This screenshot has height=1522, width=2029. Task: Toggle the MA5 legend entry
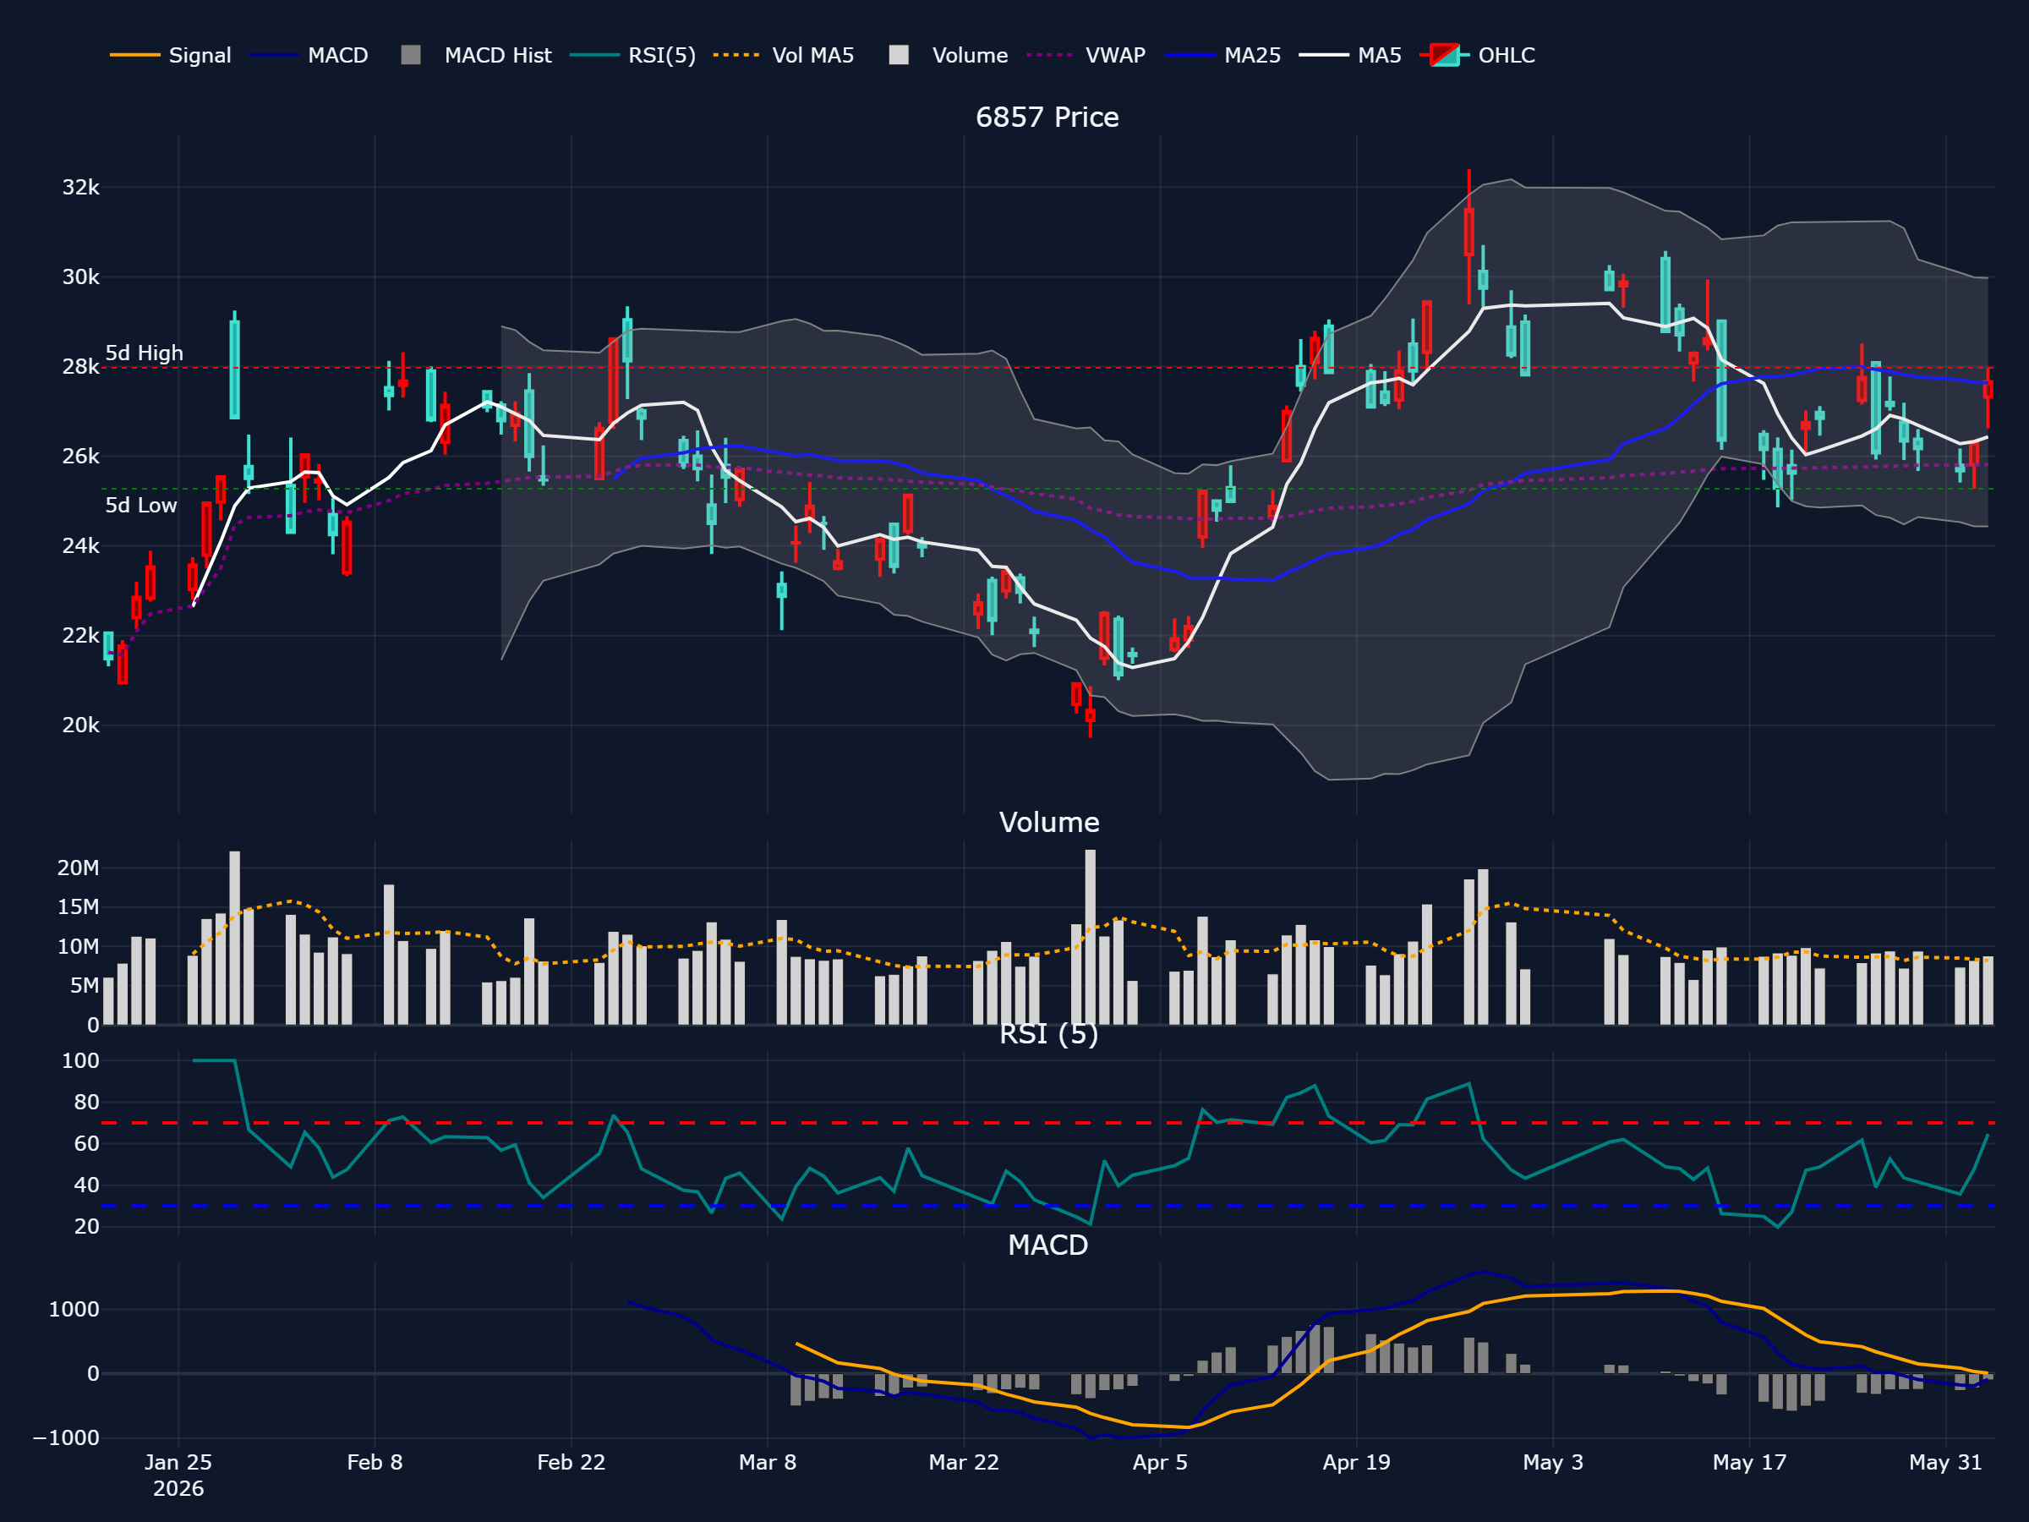click(1350, 55)
